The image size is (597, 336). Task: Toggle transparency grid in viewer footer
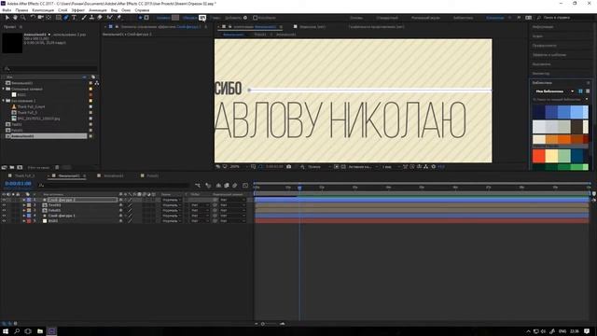(343, 166)
